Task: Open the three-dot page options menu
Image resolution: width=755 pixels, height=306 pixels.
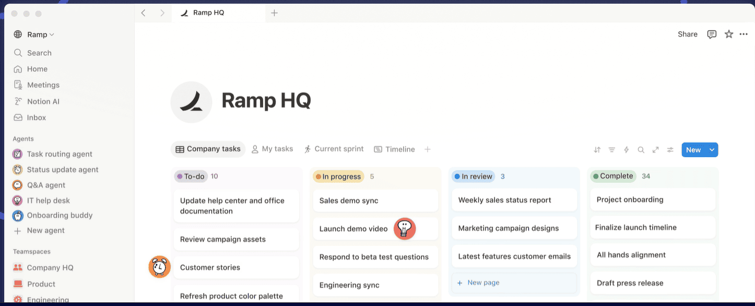Action: tap(744, 34)
